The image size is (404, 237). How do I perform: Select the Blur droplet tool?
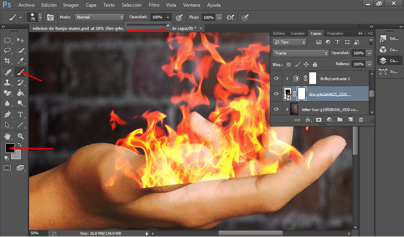[7, 103]
